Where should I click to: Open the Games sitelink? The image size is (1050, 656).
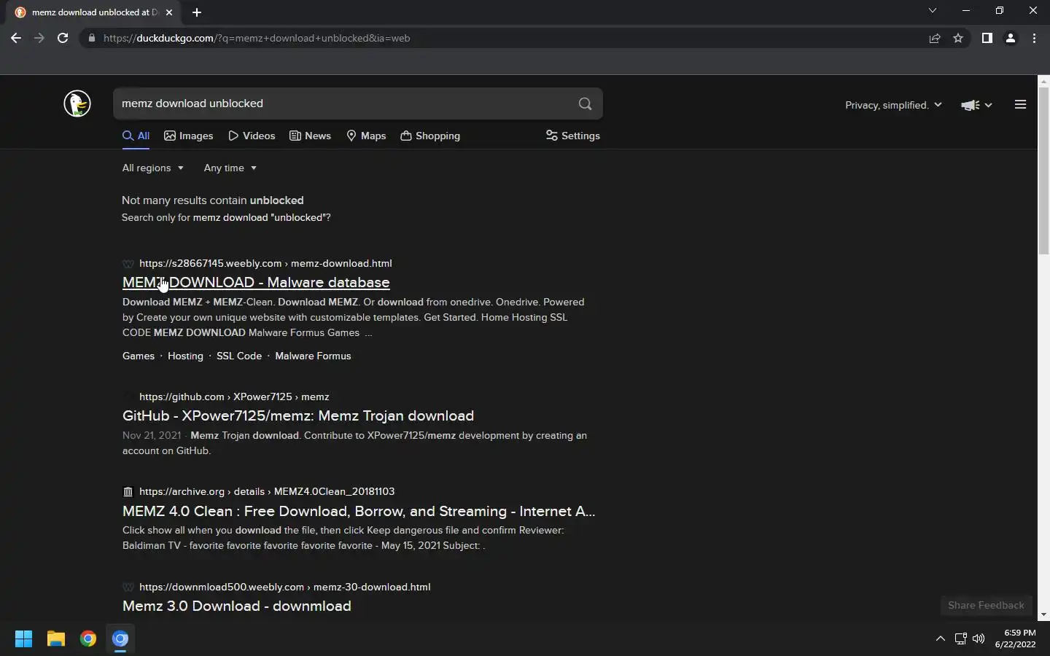click(139, 356)
